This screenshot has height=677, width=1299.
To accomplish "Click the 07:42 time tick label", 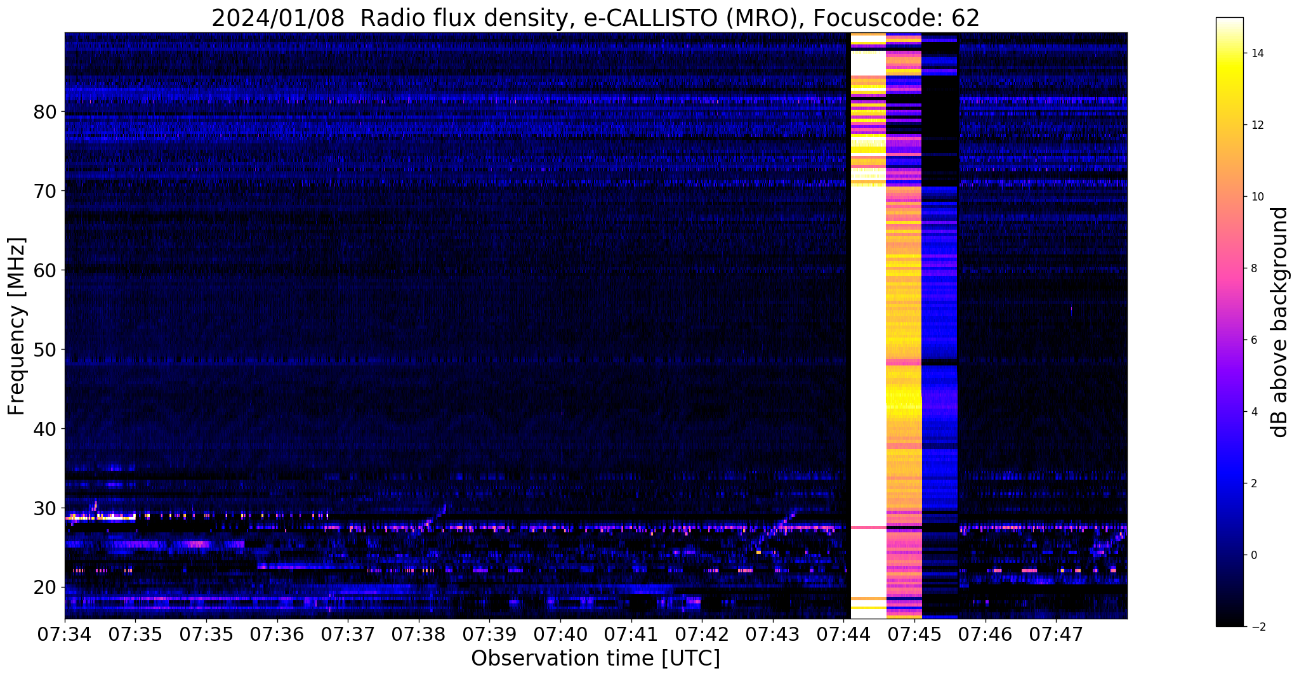I will point(702,634).
